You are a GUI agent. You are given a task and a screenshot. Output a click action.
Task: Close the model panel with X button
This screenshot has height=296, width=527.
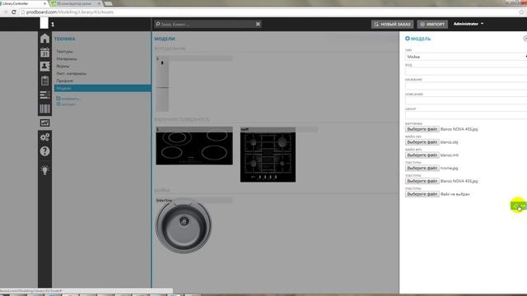[x=525, y=39]
